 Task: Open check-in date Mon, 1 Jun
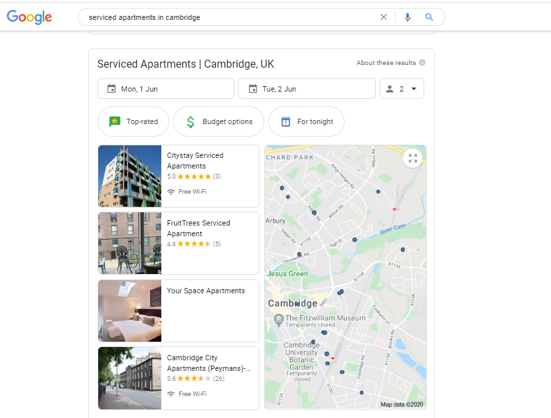pyautogui.click(x=166, y=89)
